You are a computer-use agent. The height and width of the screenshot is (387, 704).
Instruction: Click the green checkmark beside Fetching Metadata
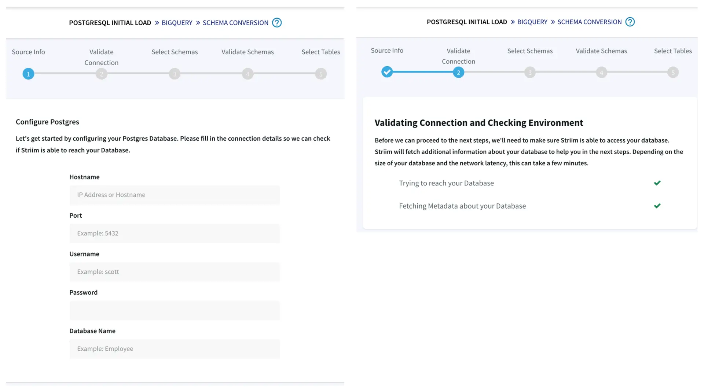point(657,206)
